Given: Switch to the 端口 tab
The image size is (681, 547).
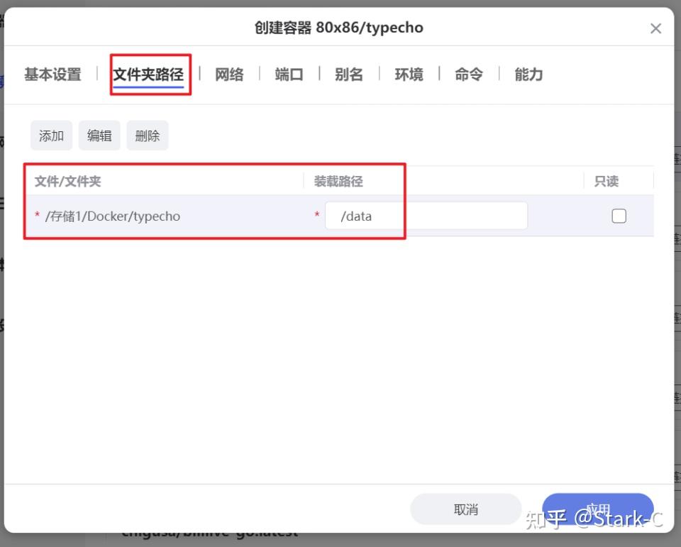Looking at the screenshot, I should point(288,73).
